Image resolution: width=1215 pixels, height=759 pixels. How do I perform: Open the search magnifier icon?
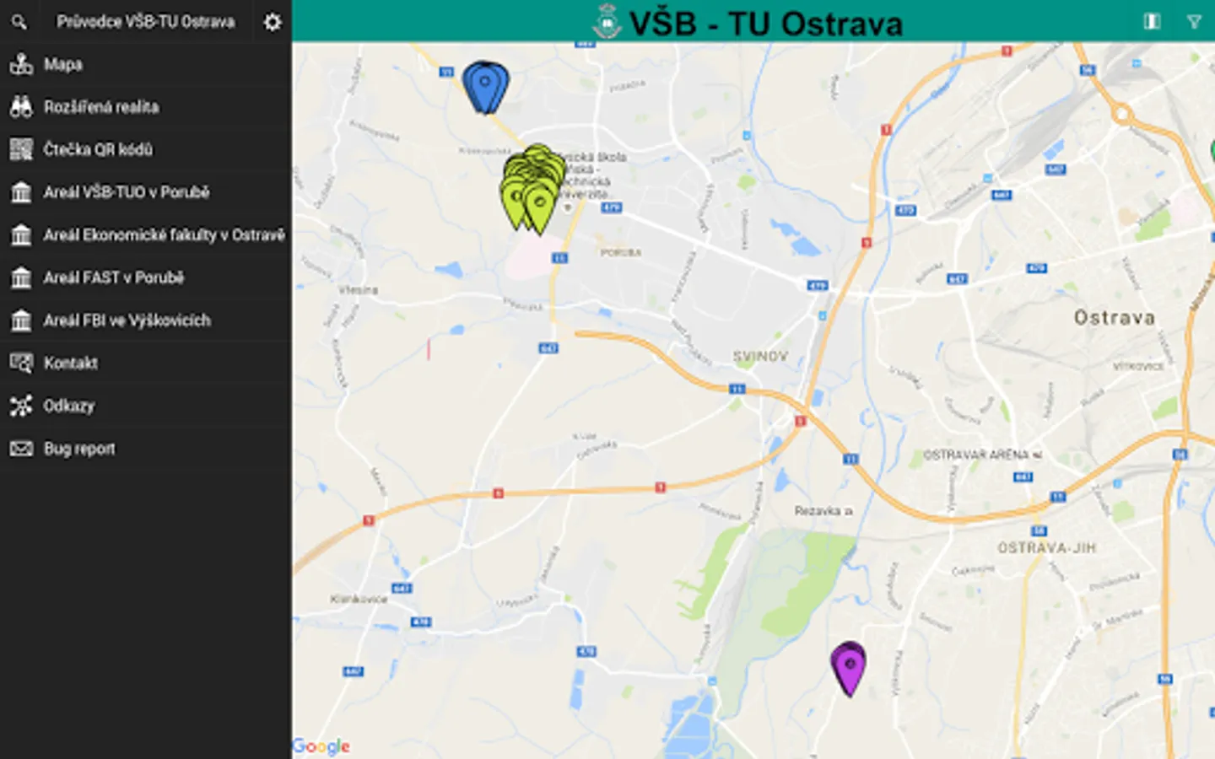tap(19, 22)
